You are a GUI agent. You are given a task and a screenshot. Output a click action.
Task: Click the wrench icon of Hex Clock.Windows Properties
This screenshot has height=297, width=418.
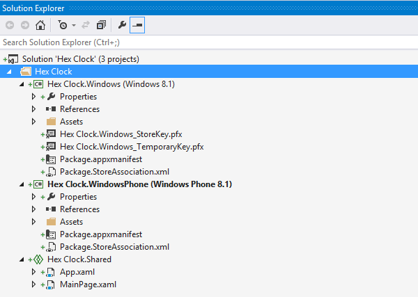(x=51, y=97)
